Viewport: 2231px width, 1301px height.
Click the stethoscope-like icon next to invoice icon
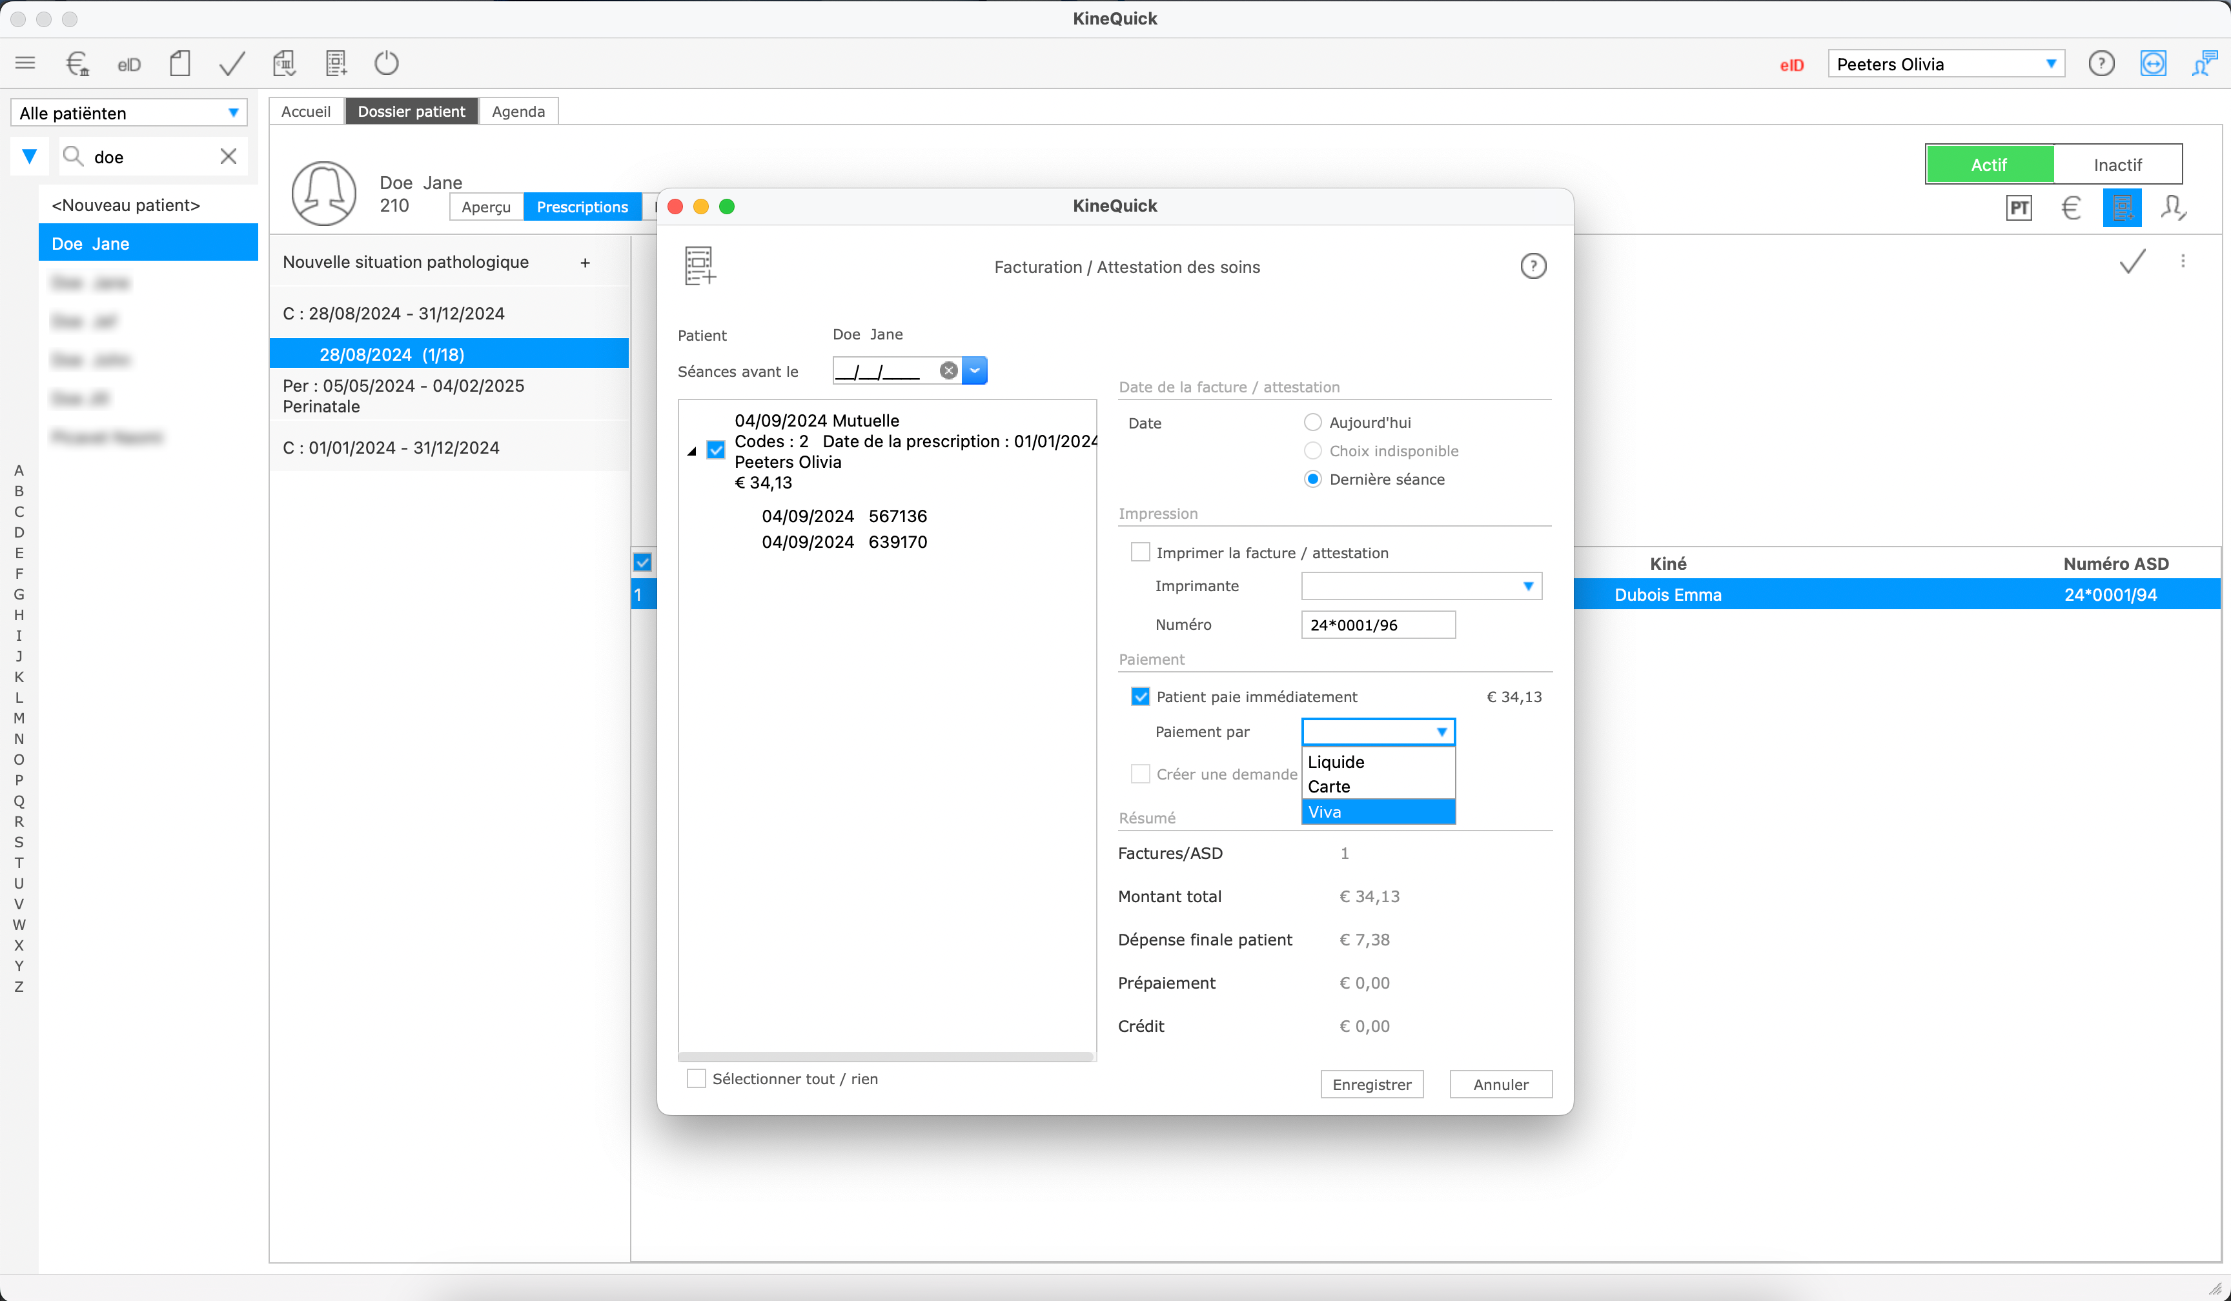[2174, 208]
